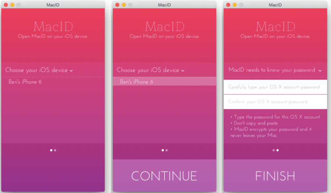
Task: Click the highlighted second dot in the right window
Action: click(277, 150)
